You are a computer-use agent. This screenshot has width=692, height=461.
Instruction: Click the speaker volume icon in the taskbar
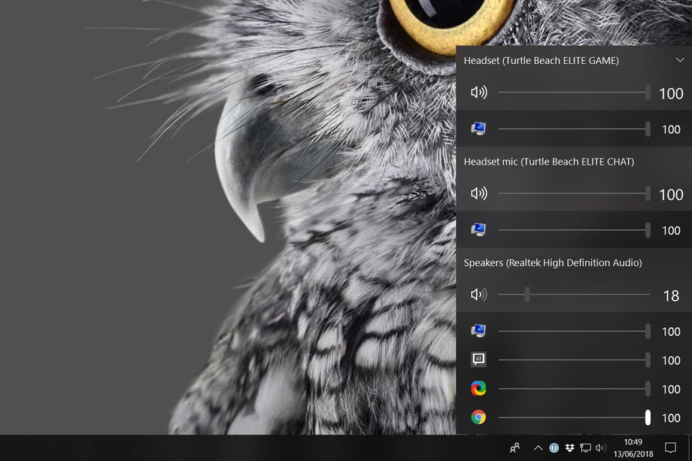coord(600,448)
